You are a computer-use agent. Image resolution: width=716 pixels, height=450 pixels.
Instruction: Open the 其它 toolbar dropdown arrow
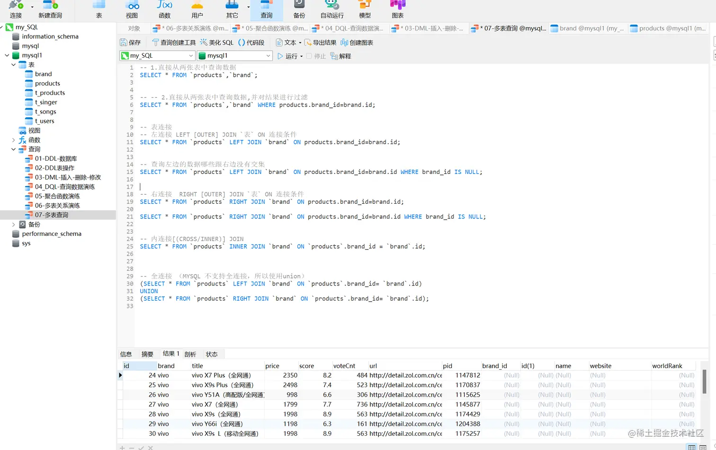pos(248,7)
